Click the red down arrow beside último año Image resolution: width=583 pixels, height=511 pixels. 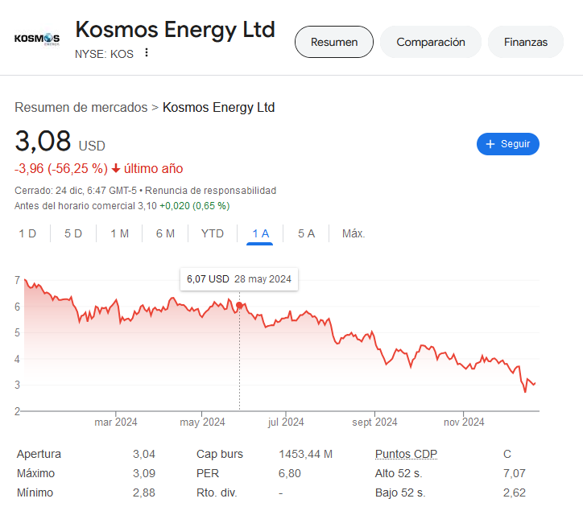(116, 169)
